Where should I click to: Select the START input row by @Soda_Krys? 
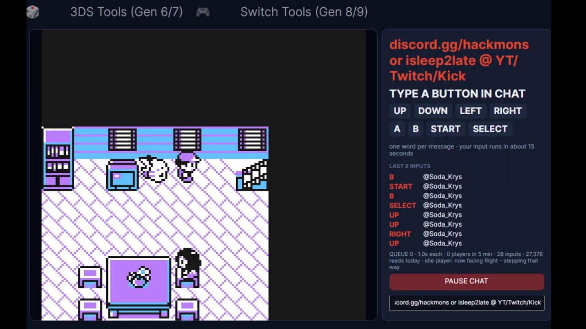coord(425,186)
